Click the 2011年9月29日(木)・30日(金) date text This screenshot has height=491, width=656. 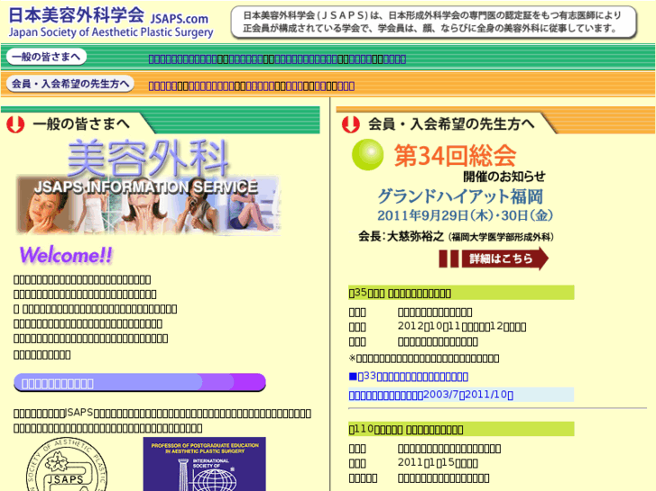(x=466, y=215)
